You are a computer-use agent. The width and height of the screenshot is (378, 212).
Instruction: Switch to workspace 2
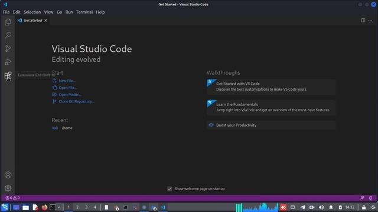coord(77,207)
